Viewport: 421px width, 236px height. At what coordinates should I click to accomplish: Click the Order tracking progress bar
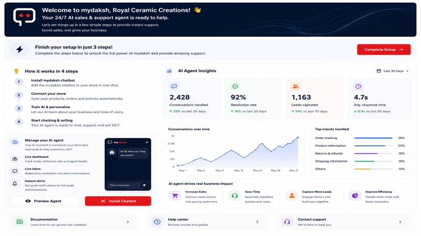[x=373, y=138]
